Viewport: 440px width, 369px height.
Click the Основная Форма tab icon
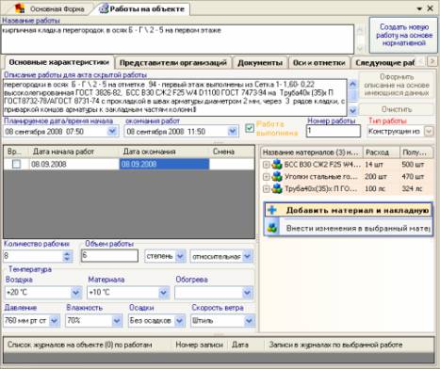coord(20,8)
